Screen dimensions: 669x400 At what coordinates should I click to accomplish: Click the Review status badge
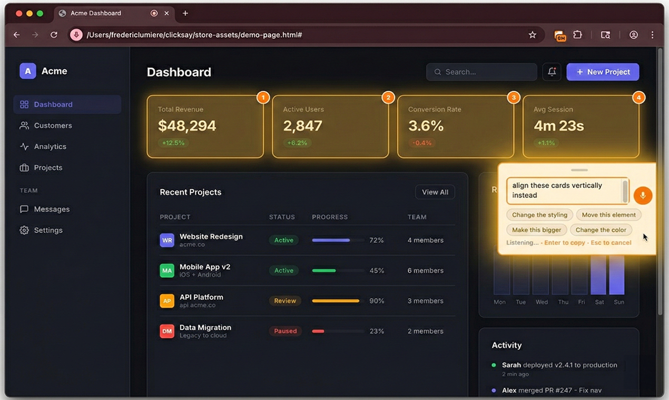pyautogui.click(x=285, y=301)
